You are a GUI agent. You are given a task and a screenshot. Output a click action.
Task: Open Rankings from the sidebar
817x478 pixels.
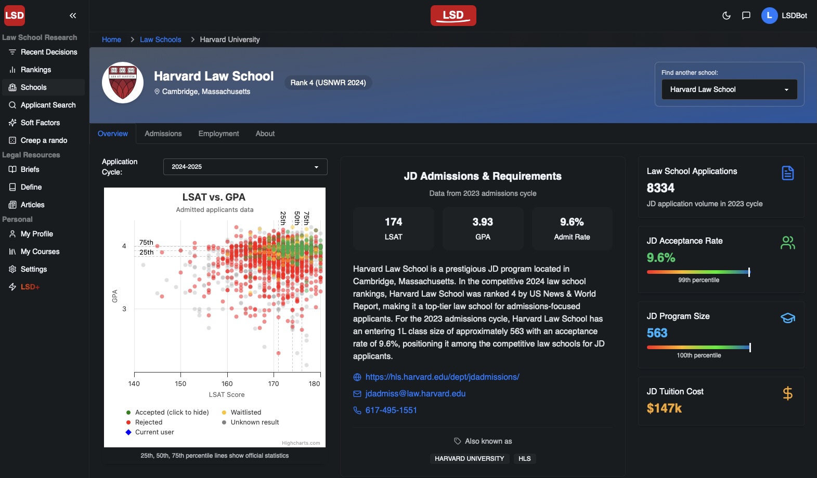[x=35, y=70]
